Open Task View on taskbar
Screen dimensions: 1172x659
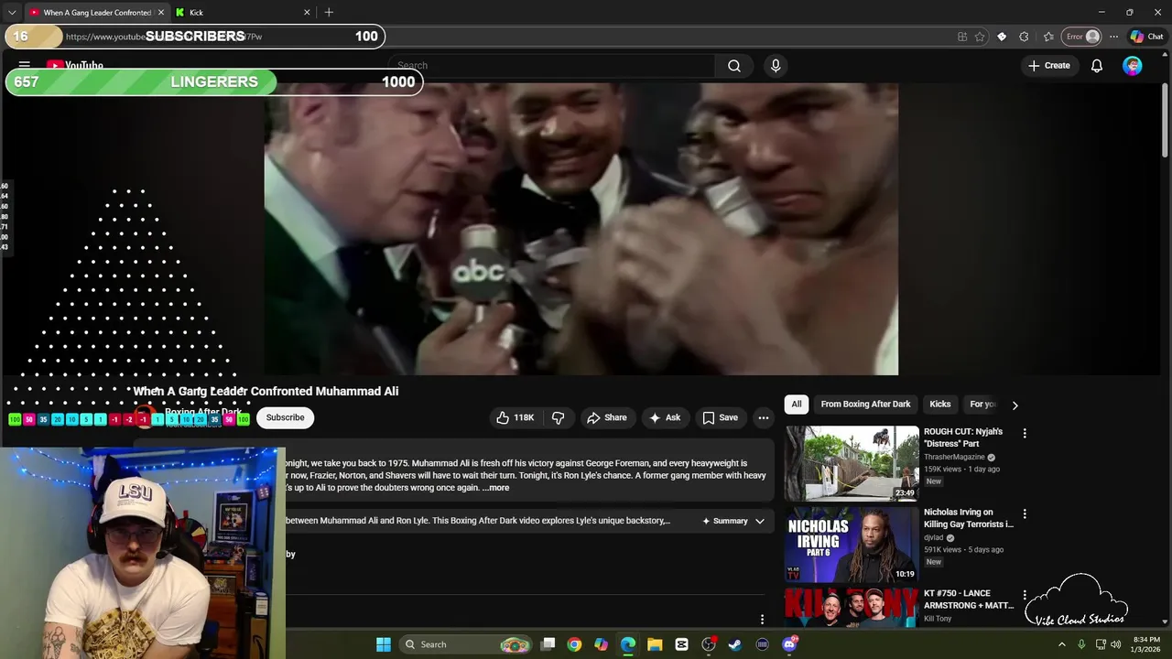[548, 644]
